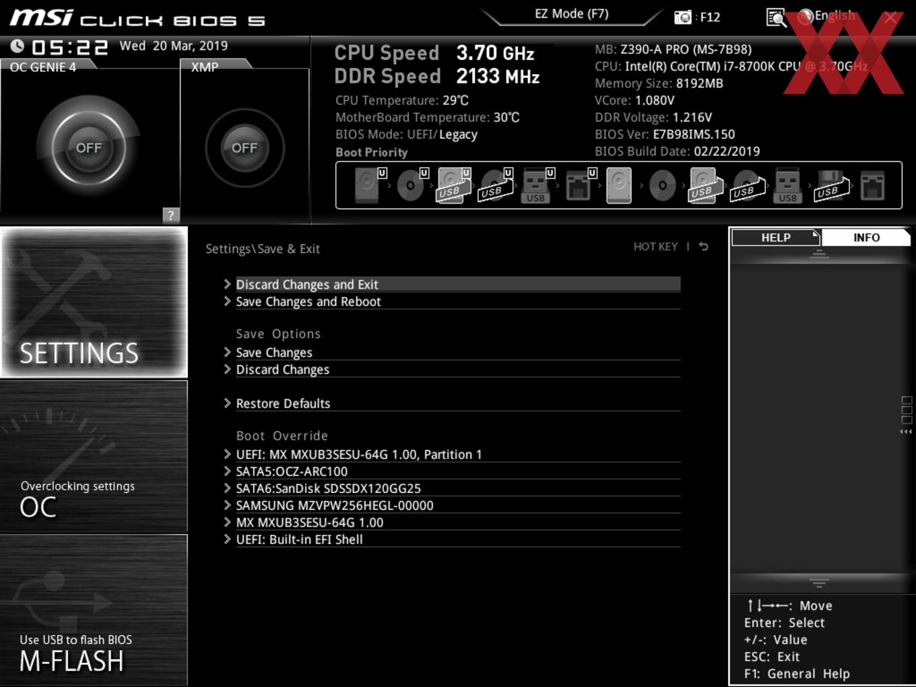Open the HOT KEY list
Viewport: 916px width, 687px height.
click(655, 247)
